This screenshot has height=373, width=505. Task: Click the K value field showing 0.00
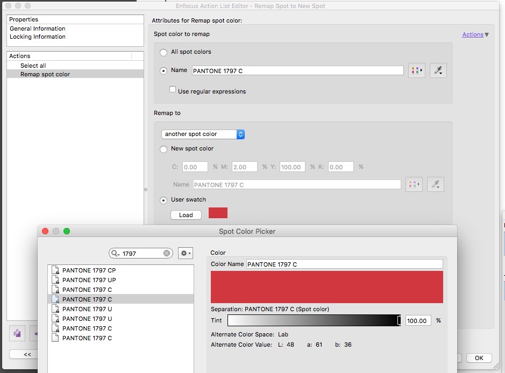pyautogui.click(x=341, y=167)
